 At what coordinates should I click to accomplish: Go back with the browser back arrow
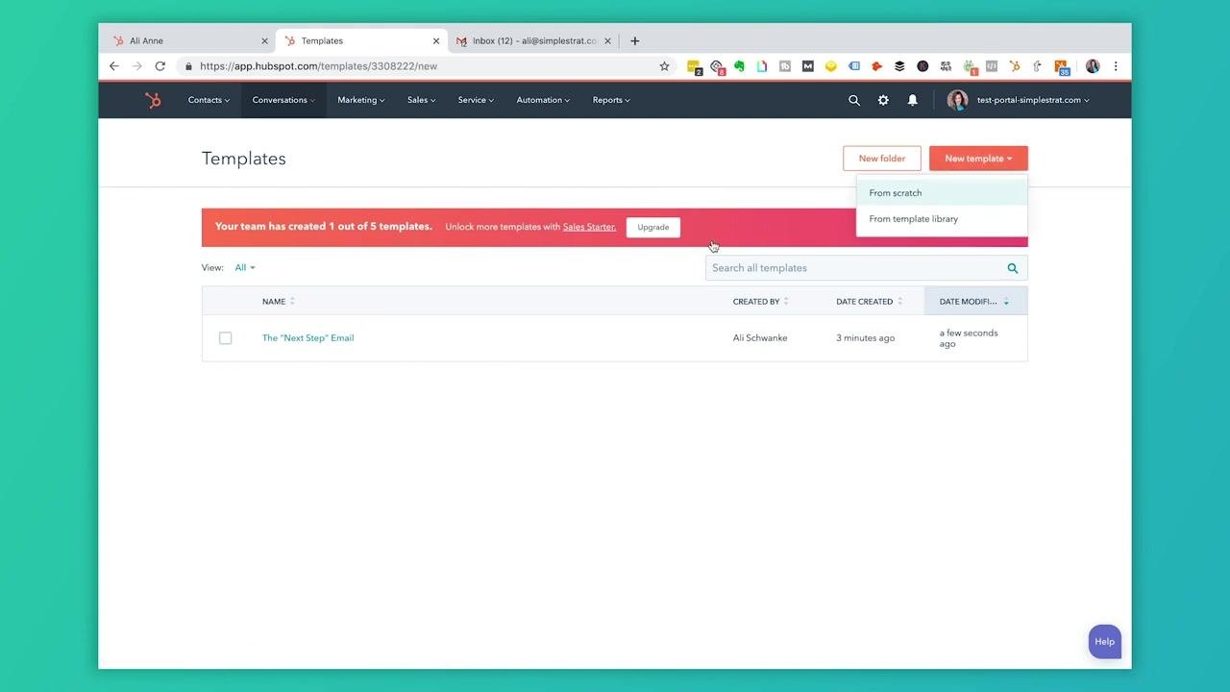coord(114,66)
